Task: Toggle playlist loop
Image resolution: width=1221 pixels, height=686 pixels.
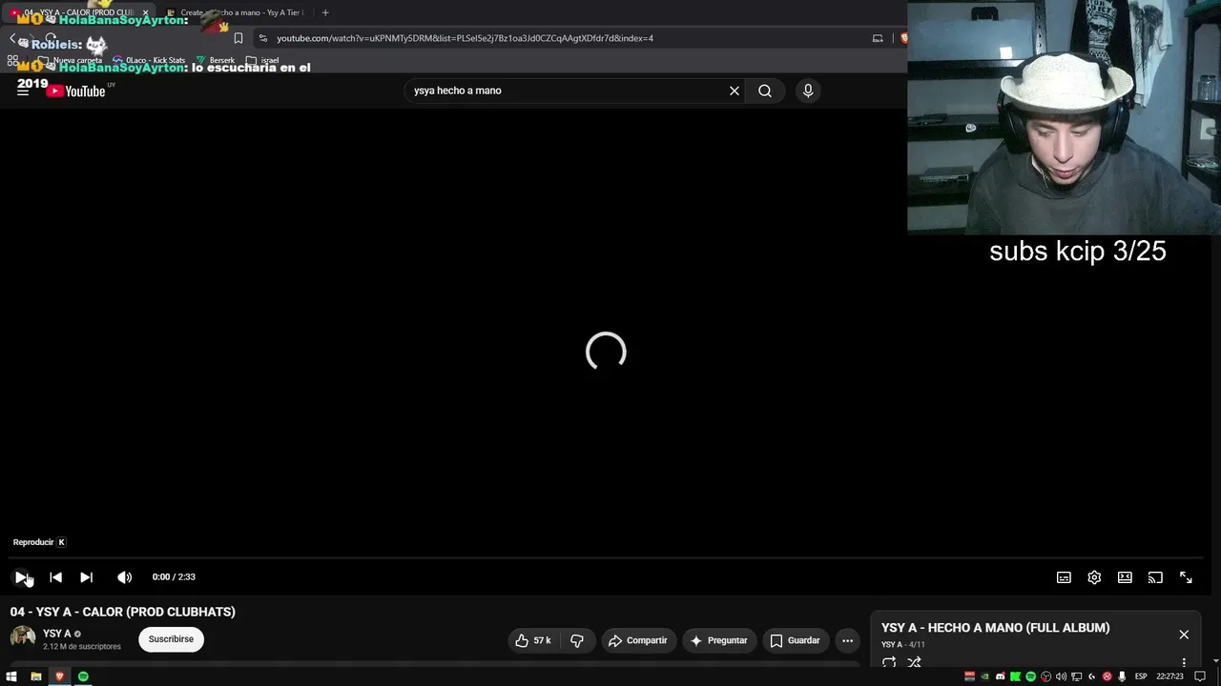Action: 889,662
